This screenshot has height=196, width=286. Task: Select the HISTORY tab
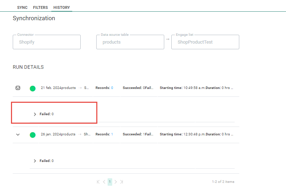coord(62,7)
